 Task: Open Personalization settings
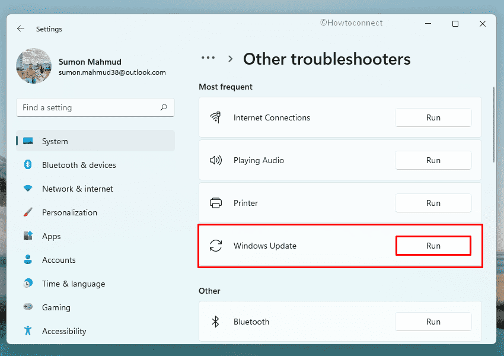[x=95, y=212]
